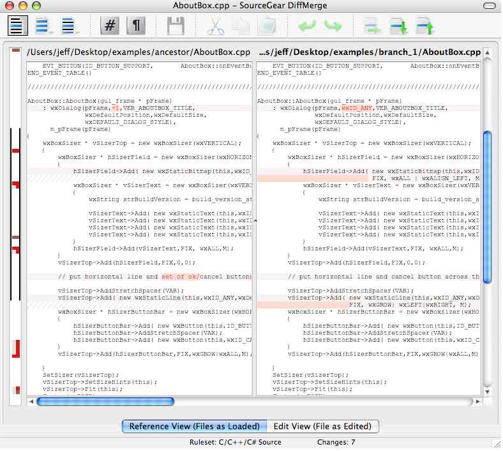
Task: Click the horizontal scrollbar left arrow
Action: (31, 401)
